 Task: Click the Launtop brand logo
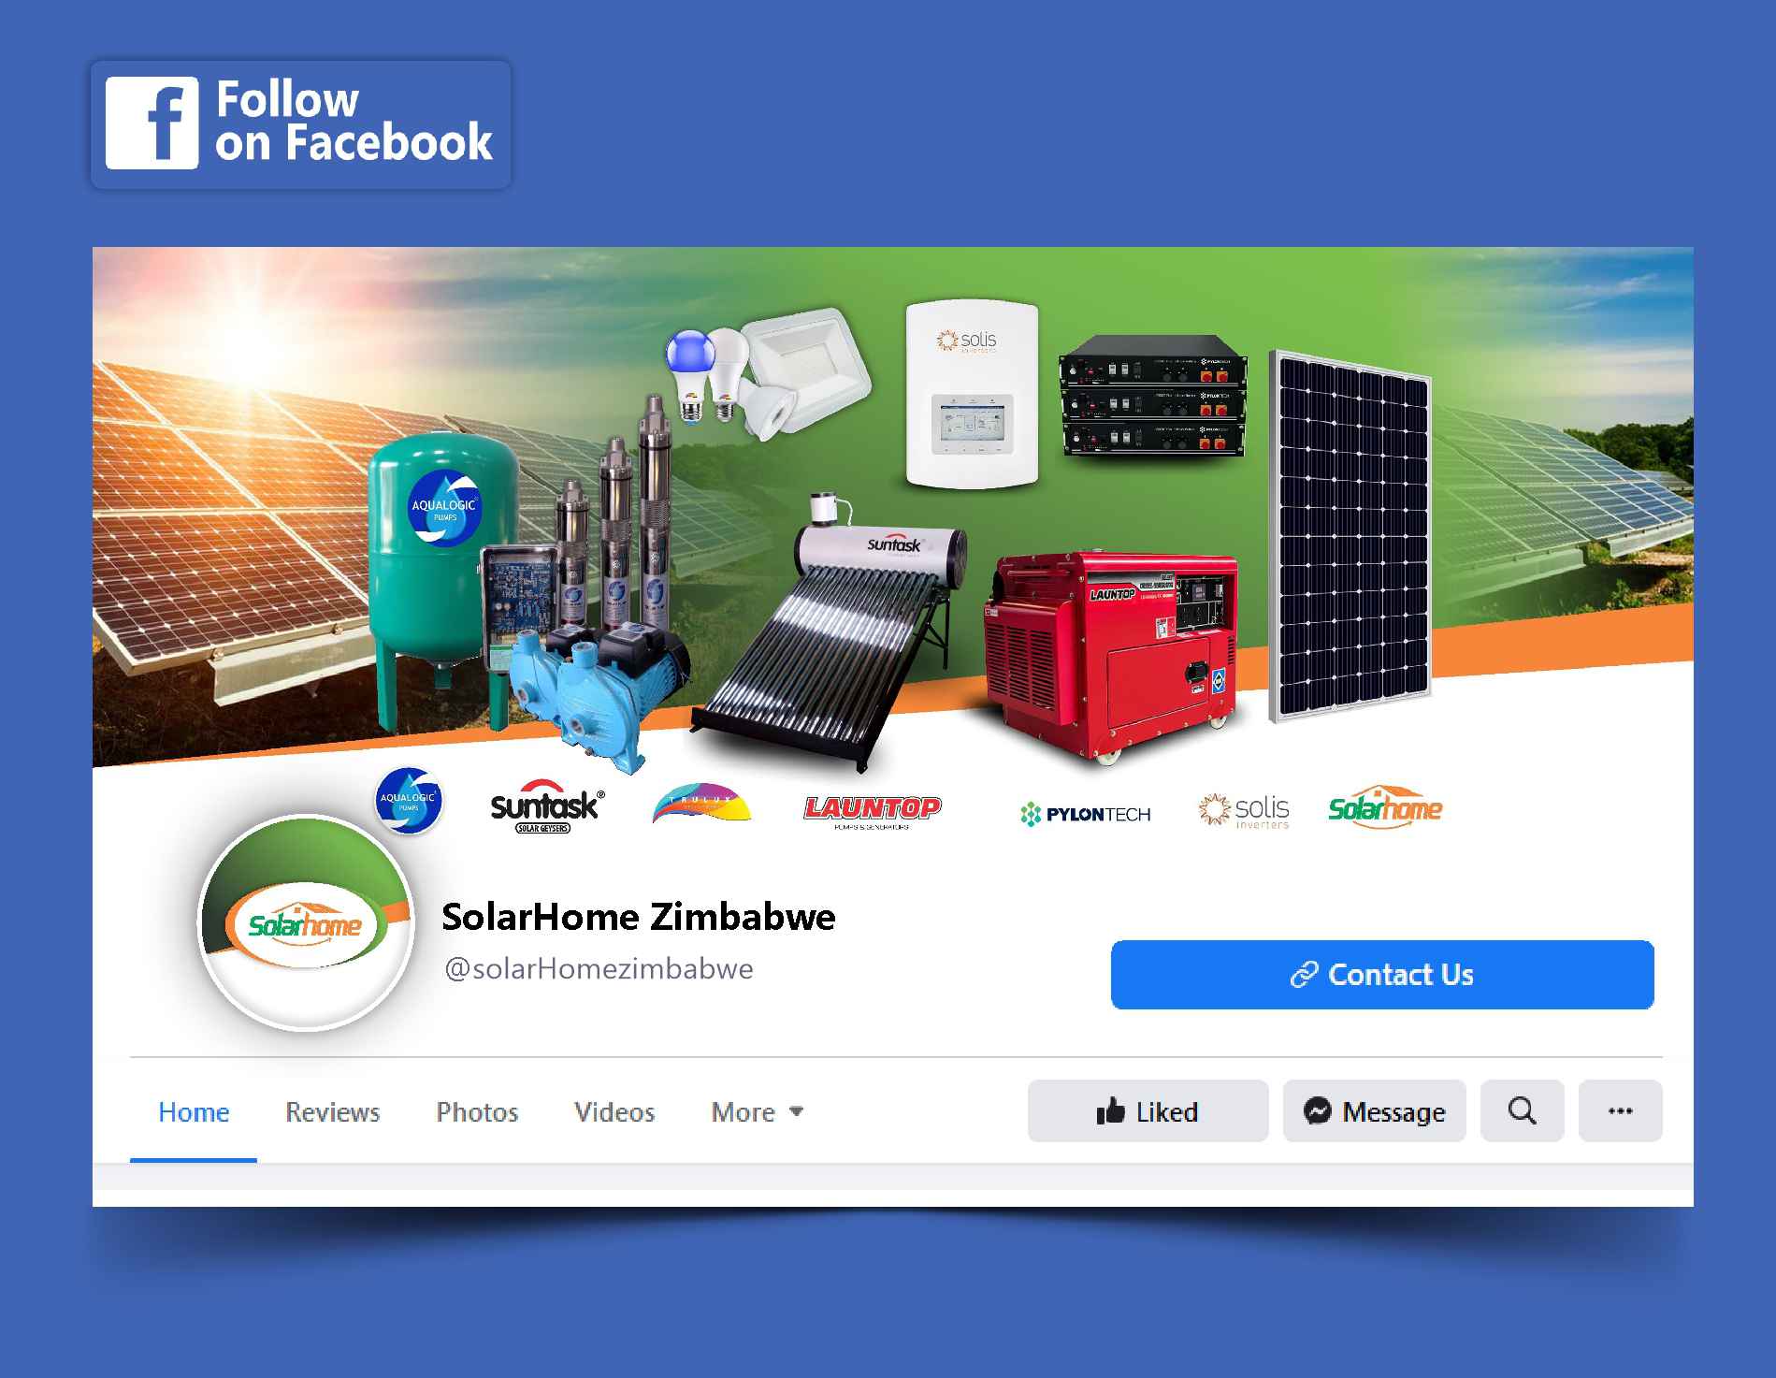(873, 811)
